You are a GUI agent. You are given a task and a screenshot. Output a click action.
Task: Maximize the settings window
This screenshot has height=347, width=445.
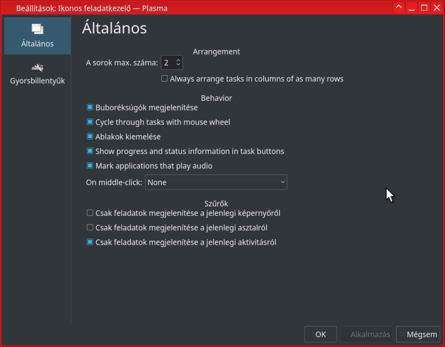(x=424, y=8)
